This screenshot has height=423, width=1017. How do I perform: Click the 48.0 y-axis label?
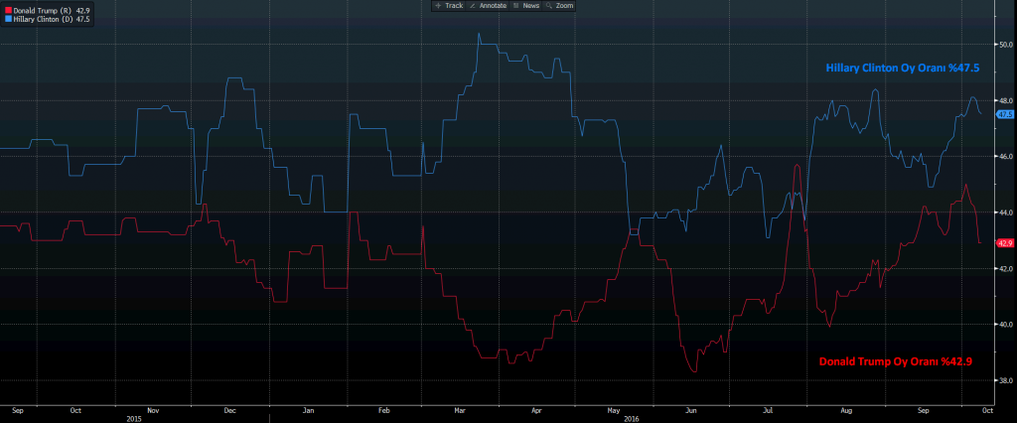1006,100
